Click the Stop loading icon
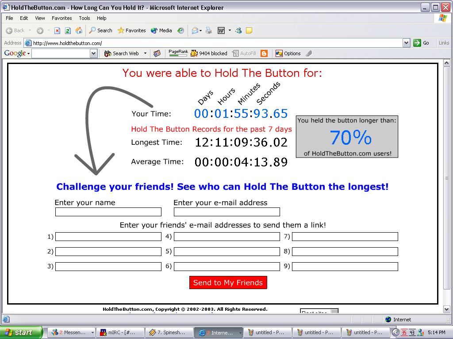The width and height of the screenshot is (453, 339). coord(57,30)
